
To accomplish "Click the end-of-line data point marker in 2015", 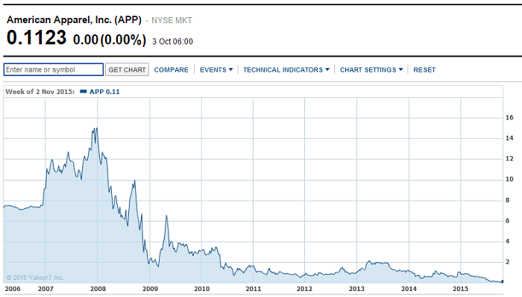I will 503,281.
